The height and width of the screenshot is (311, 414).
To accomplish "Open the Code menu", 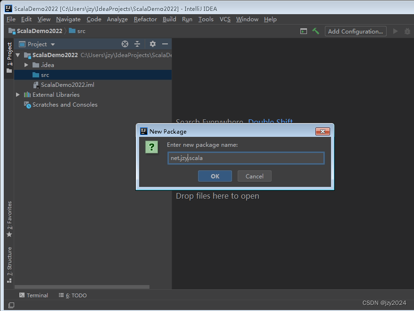I will pyautogui.click(x=94, y=19).
